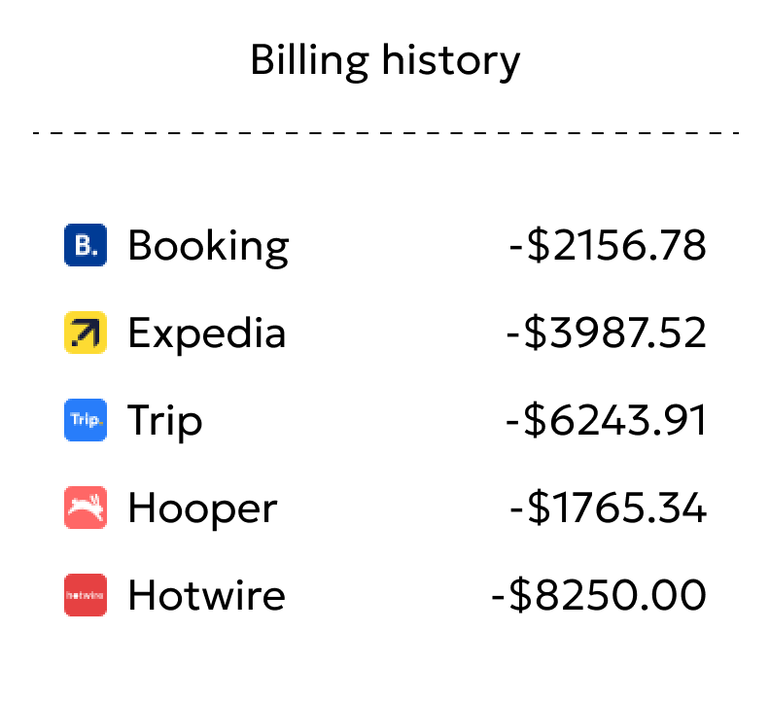Click the Hooper merchant name
The height and width of the screenshot is (702, 770).
click(202, 509)
